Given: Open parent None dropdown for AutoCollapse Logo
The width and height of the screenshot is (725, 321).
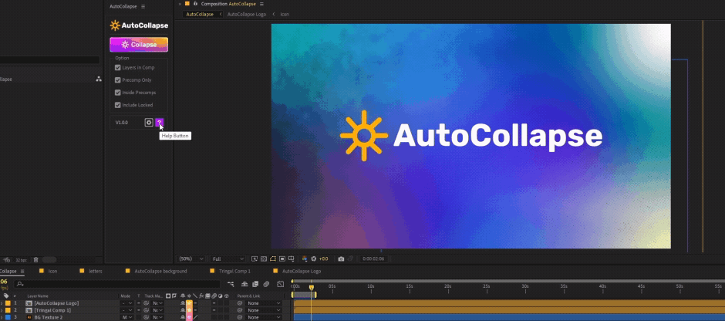Looking at the screenshot, I should [x=264, y=303].
